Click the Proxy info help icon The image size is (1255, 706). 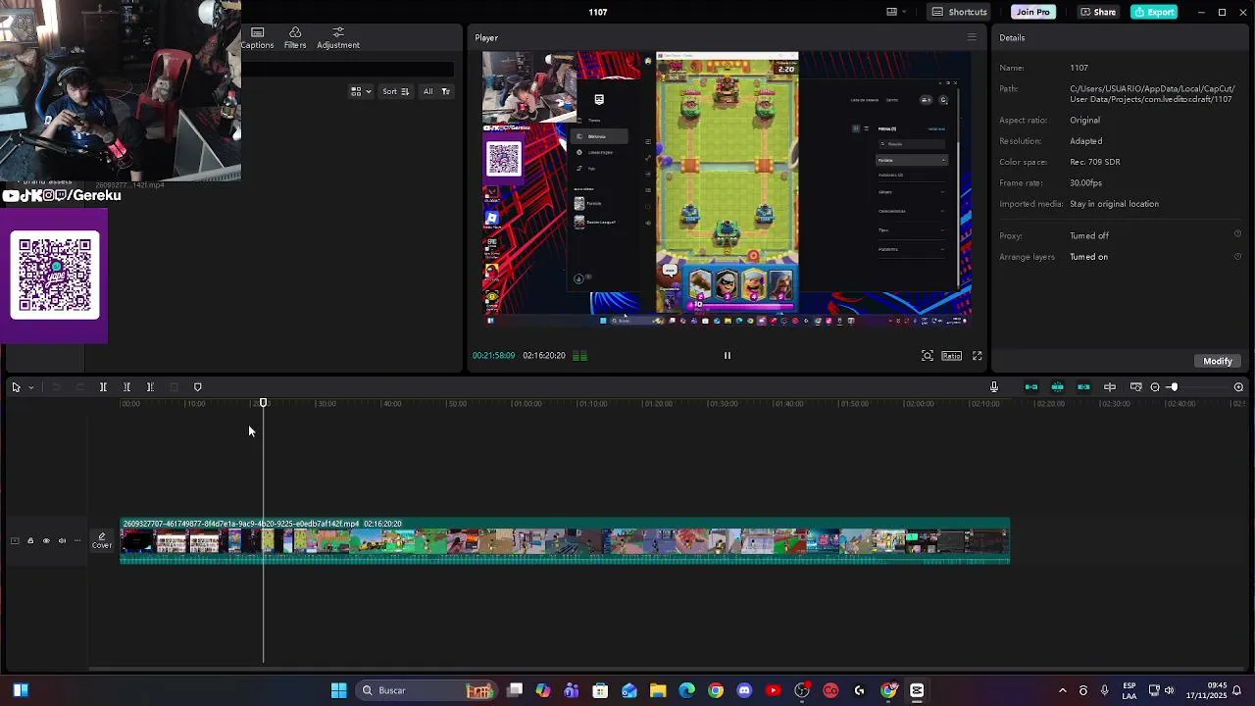[x=1237, y=234]
